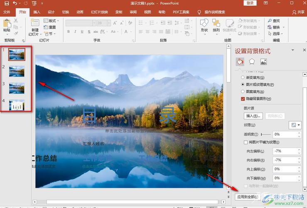Close the Format Background pane
The width and height of the screenshot is (307, 208).
pos(304,50)
